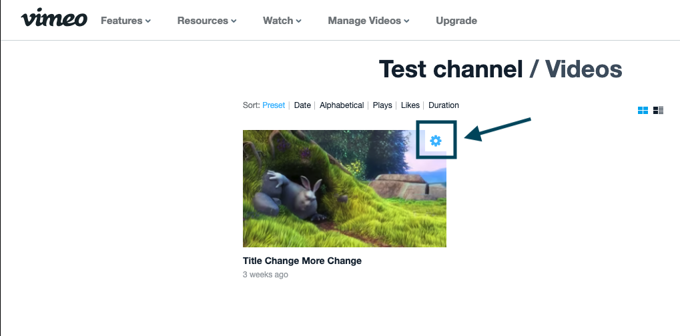Click the Upgrade link
Viewport: 680px width, 336px height.
pos(456,21)
